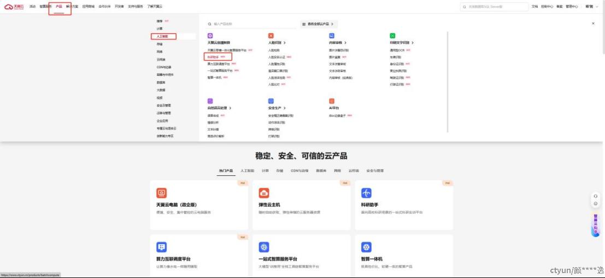Select 创新能力专区 in the left sidebar
The width and height of the screenshot is (605, 278).
[x=165, y=136]
